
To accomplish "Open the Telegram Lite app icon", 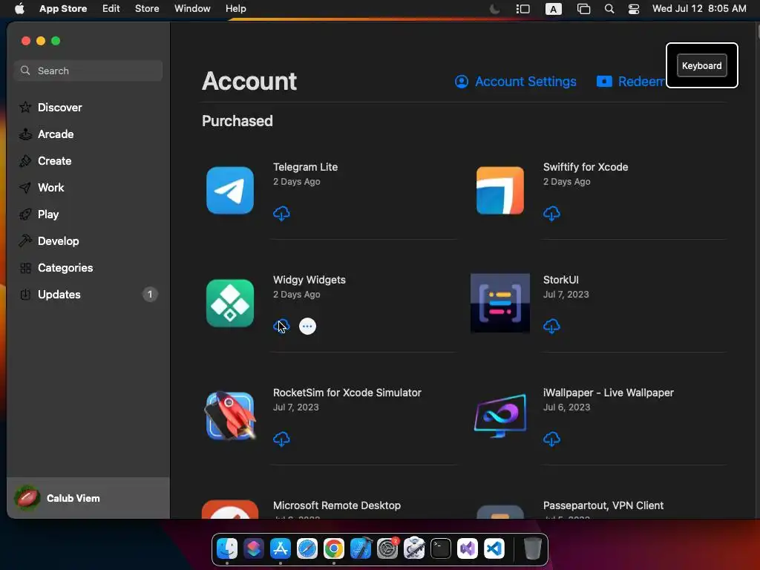I will [230, 191].
